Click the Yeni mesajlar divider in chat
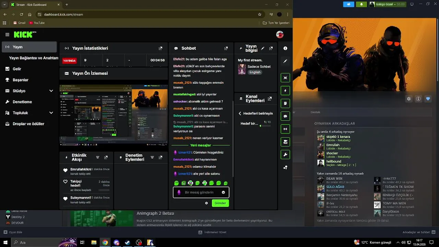Viewport: 439px width, 247px height. [201, 145]
